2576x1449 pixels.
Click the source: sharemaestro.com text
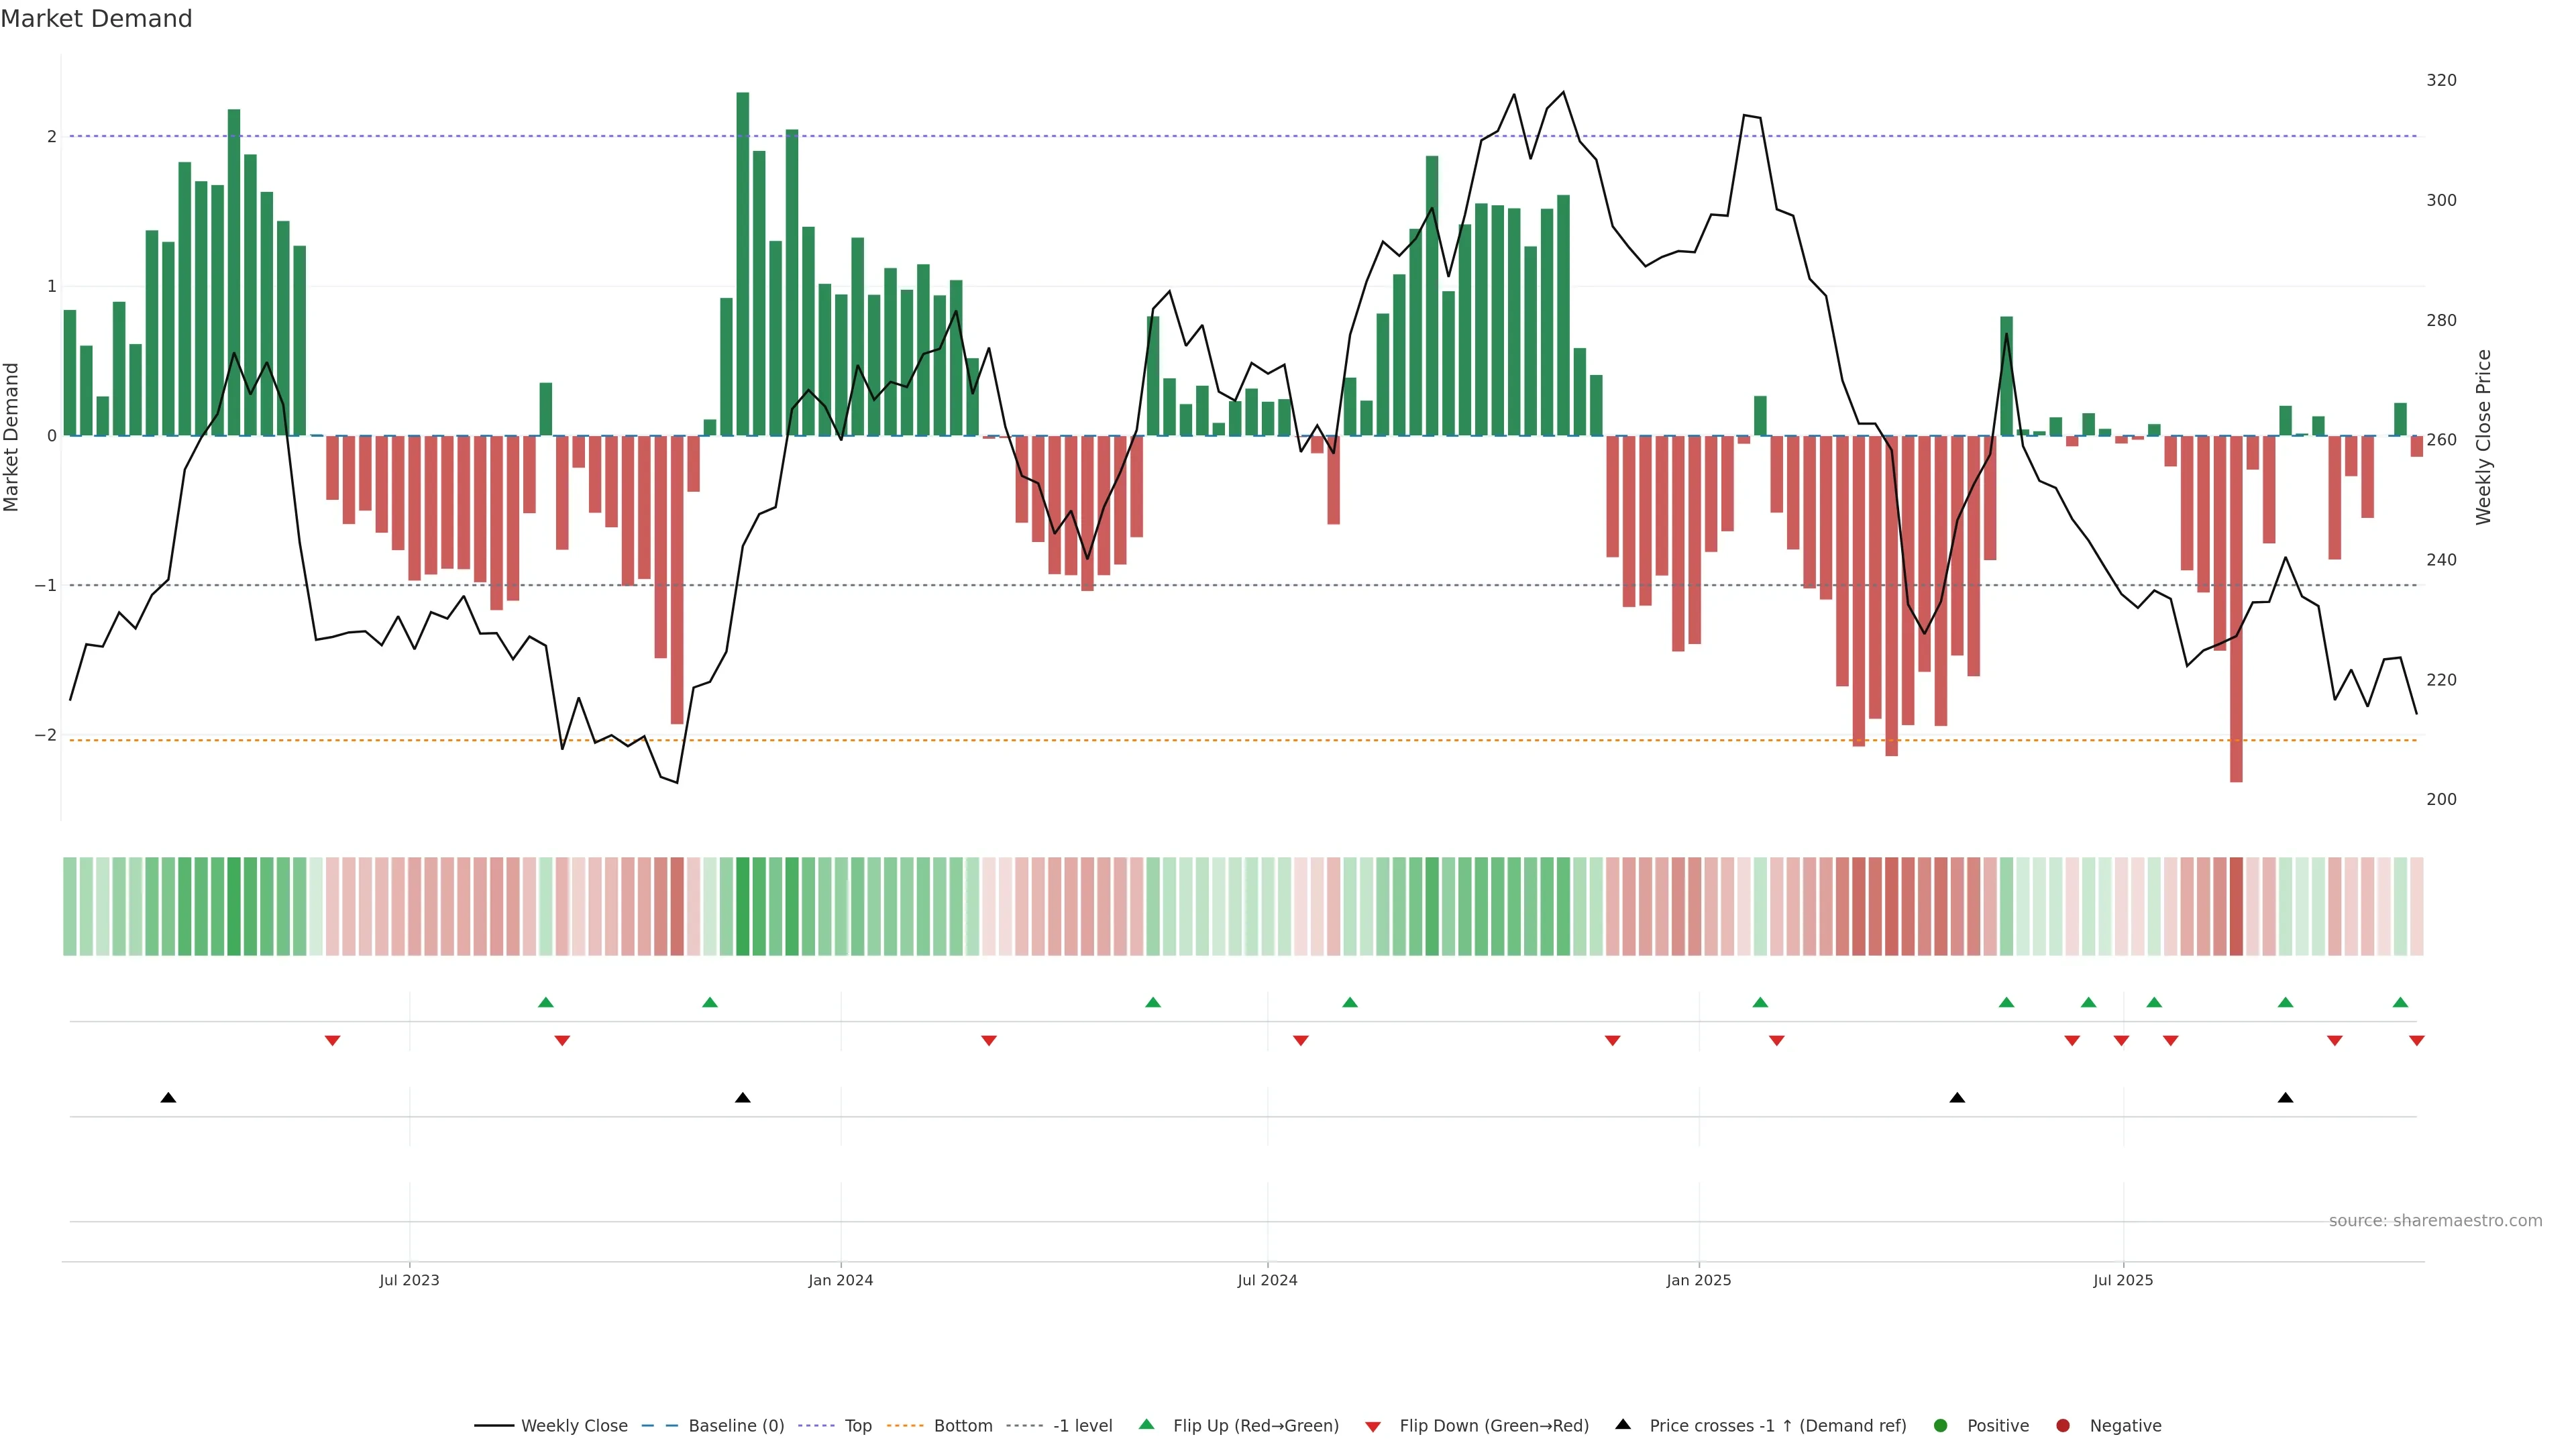(x=2435, y=1221)
